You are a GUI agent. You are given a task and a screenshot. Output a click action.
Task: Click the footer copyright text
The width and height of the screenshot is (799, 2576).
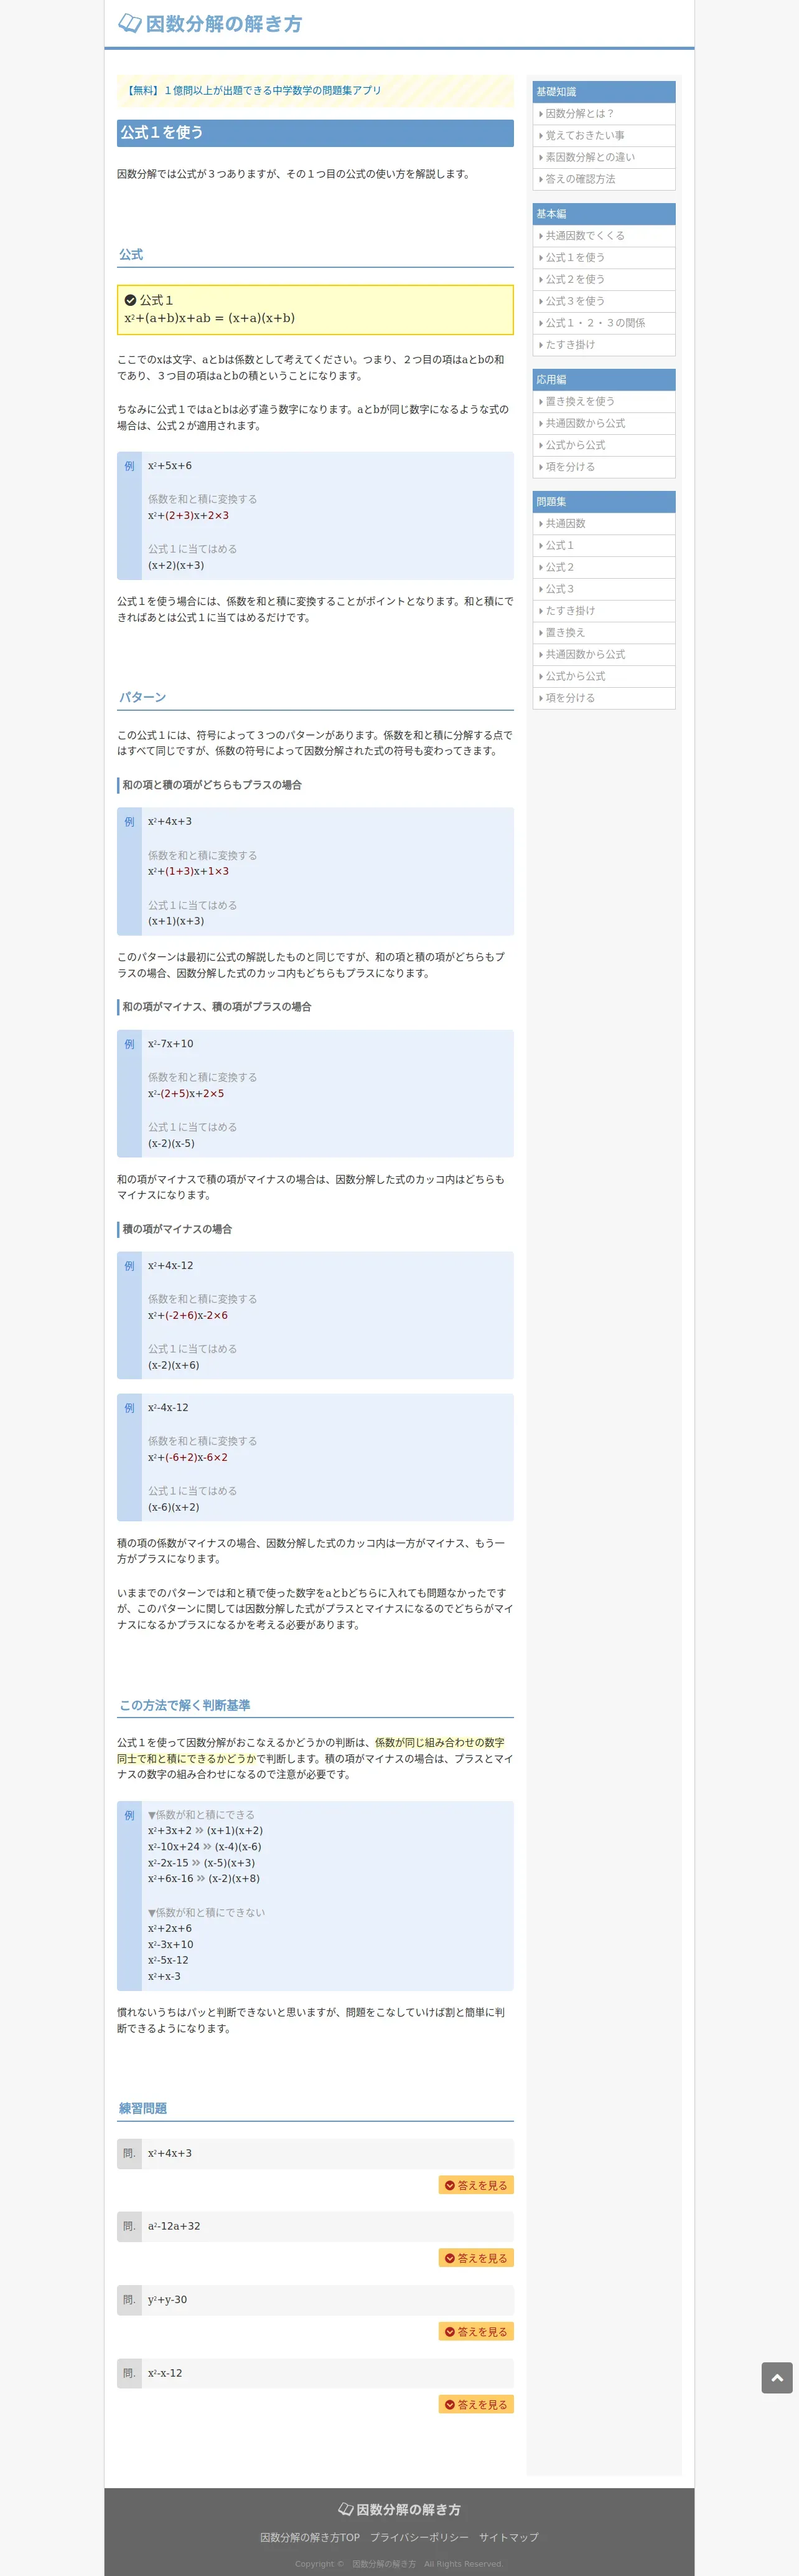(399, 2564)
